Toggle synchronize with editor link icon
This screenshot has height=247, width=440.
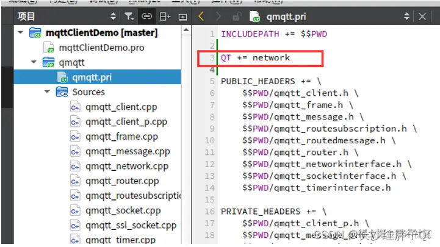coord(146,16)
